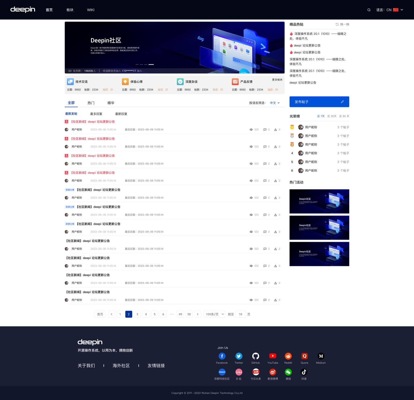Click the Deepin社区 main banner image
The width and height of the screenshot is (414, 400).
[x=175, y=47]
